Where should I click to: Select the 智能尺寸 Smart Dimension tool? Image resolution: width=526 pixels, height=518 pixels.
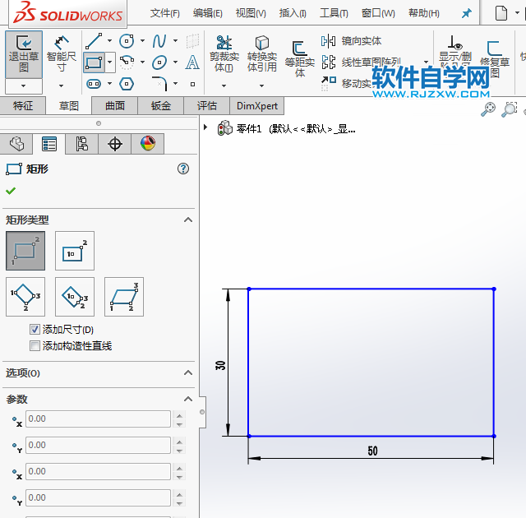[62, 53]
